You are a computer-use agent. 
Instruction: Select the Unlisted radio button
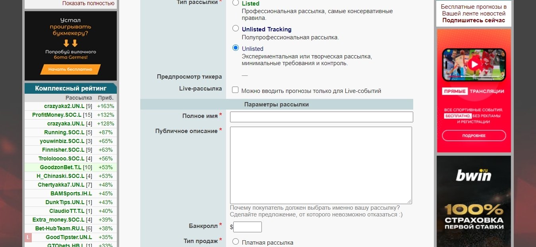236,48
